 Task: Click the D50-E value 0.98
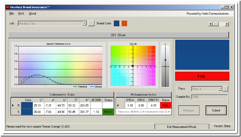click(141, 105)
